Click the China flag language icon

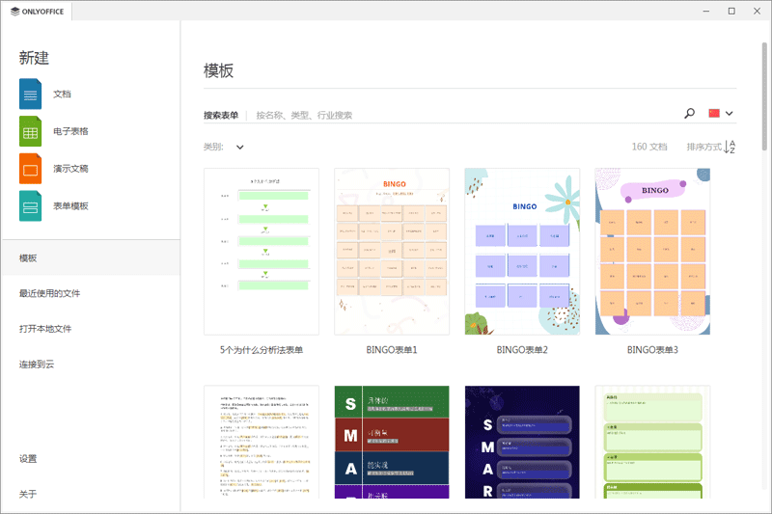714,114
